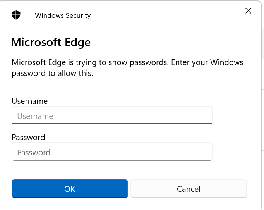Dismiss the prompt using Cancel
This screenshot has width=264, height=210.
tap(189, 189)
